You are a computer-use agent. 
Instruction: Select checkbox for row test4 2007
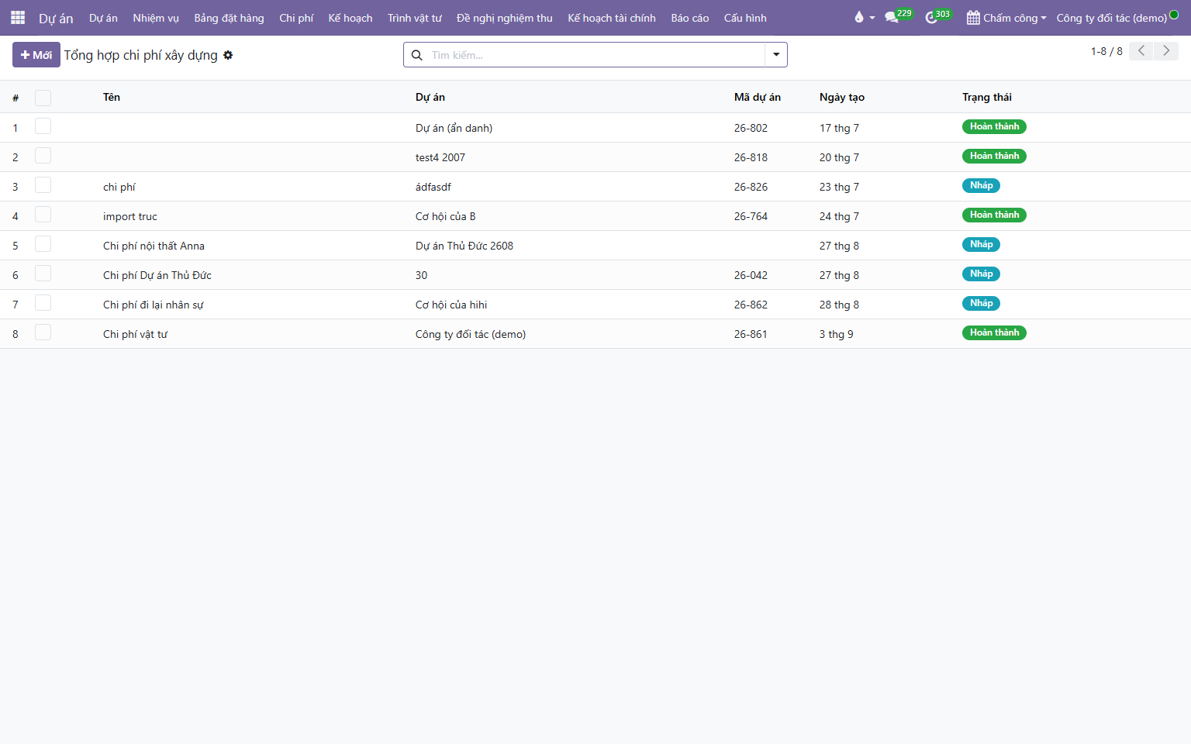click(x=43, y=156)
